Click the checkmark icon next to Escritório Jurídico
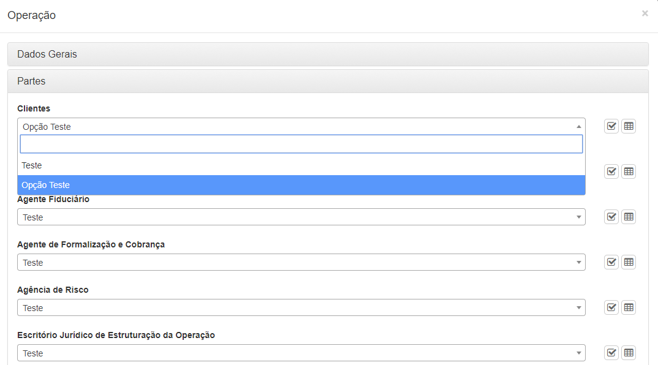 tap(611, 352)
